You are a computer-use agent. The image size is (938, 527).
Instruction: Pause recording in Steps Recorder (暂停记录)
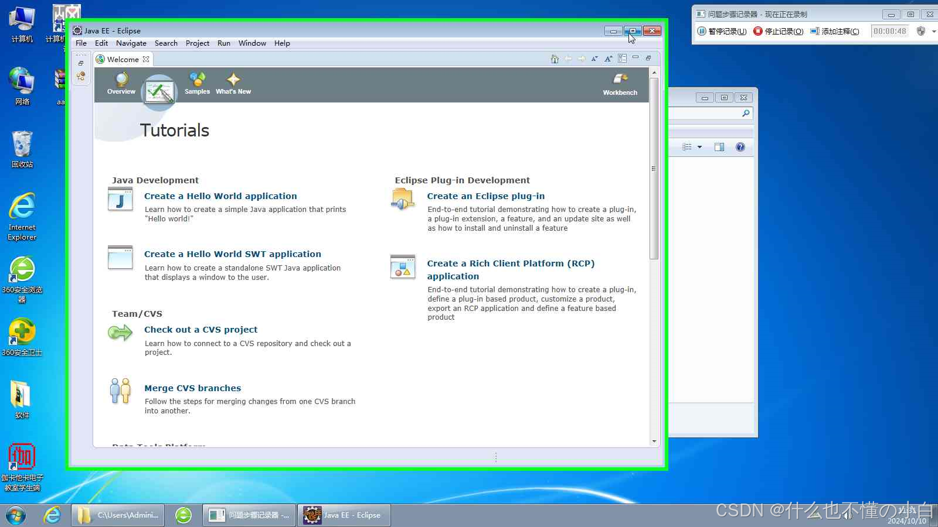(x=722, y=31)
